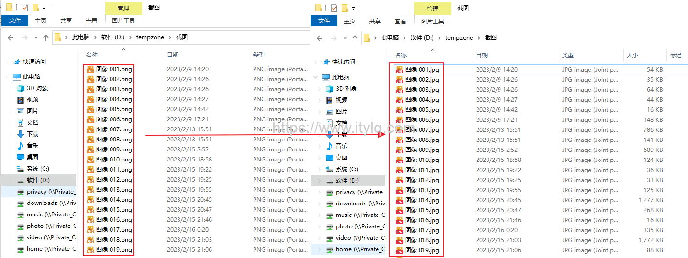Click tempzone in left window address bar
The image size is (688, 258).
coord(150,37)
